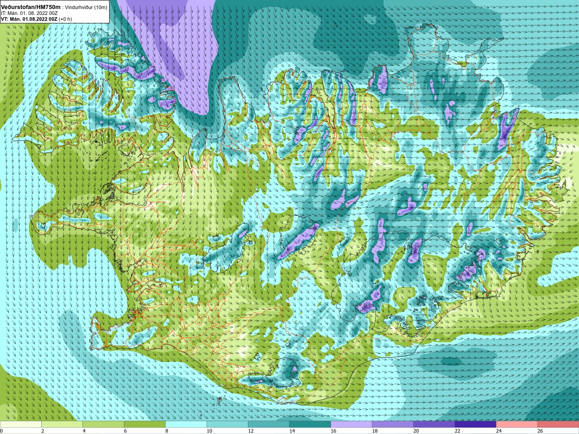Click the scale label 16
Image resolution: width=579 pixels, height=434 pixels.
click(334, 431)
